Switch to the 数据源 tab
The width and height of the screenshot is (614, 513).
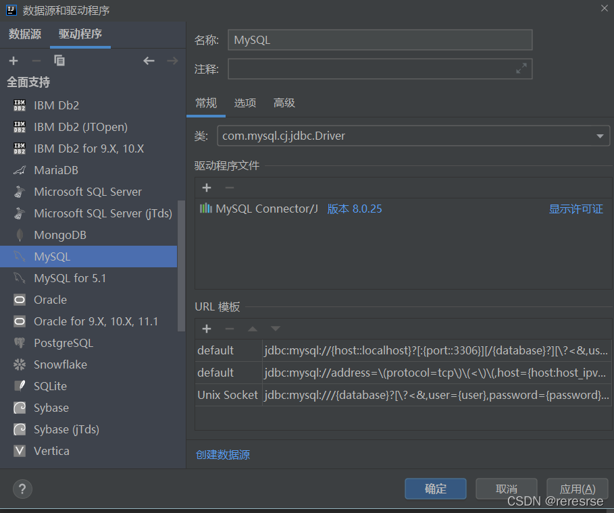(25, 34)
